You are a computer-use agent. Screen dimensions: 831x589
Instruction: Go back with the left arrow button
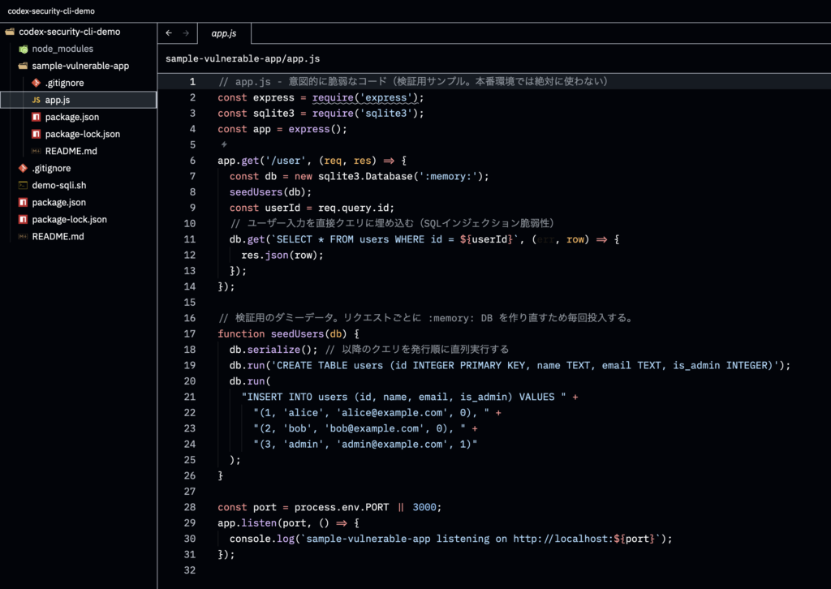coord(169,32)
